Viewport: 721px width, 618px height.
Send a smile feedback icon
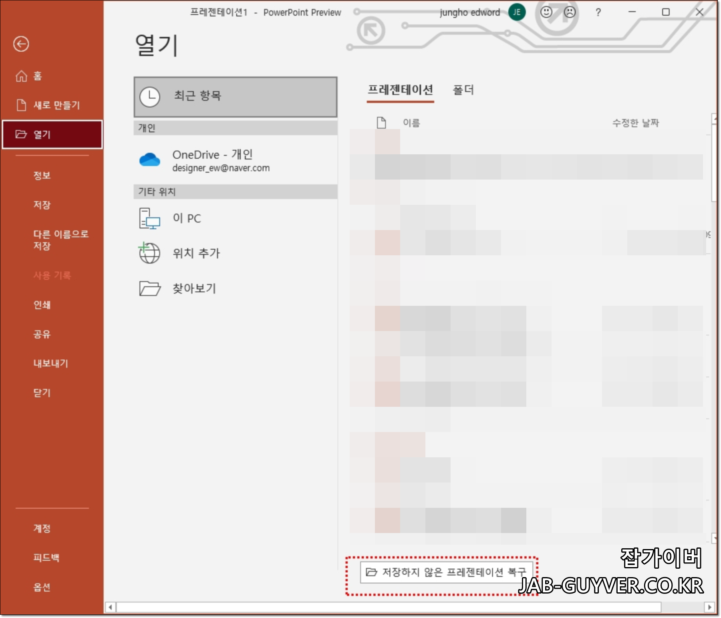click(546, 12)
